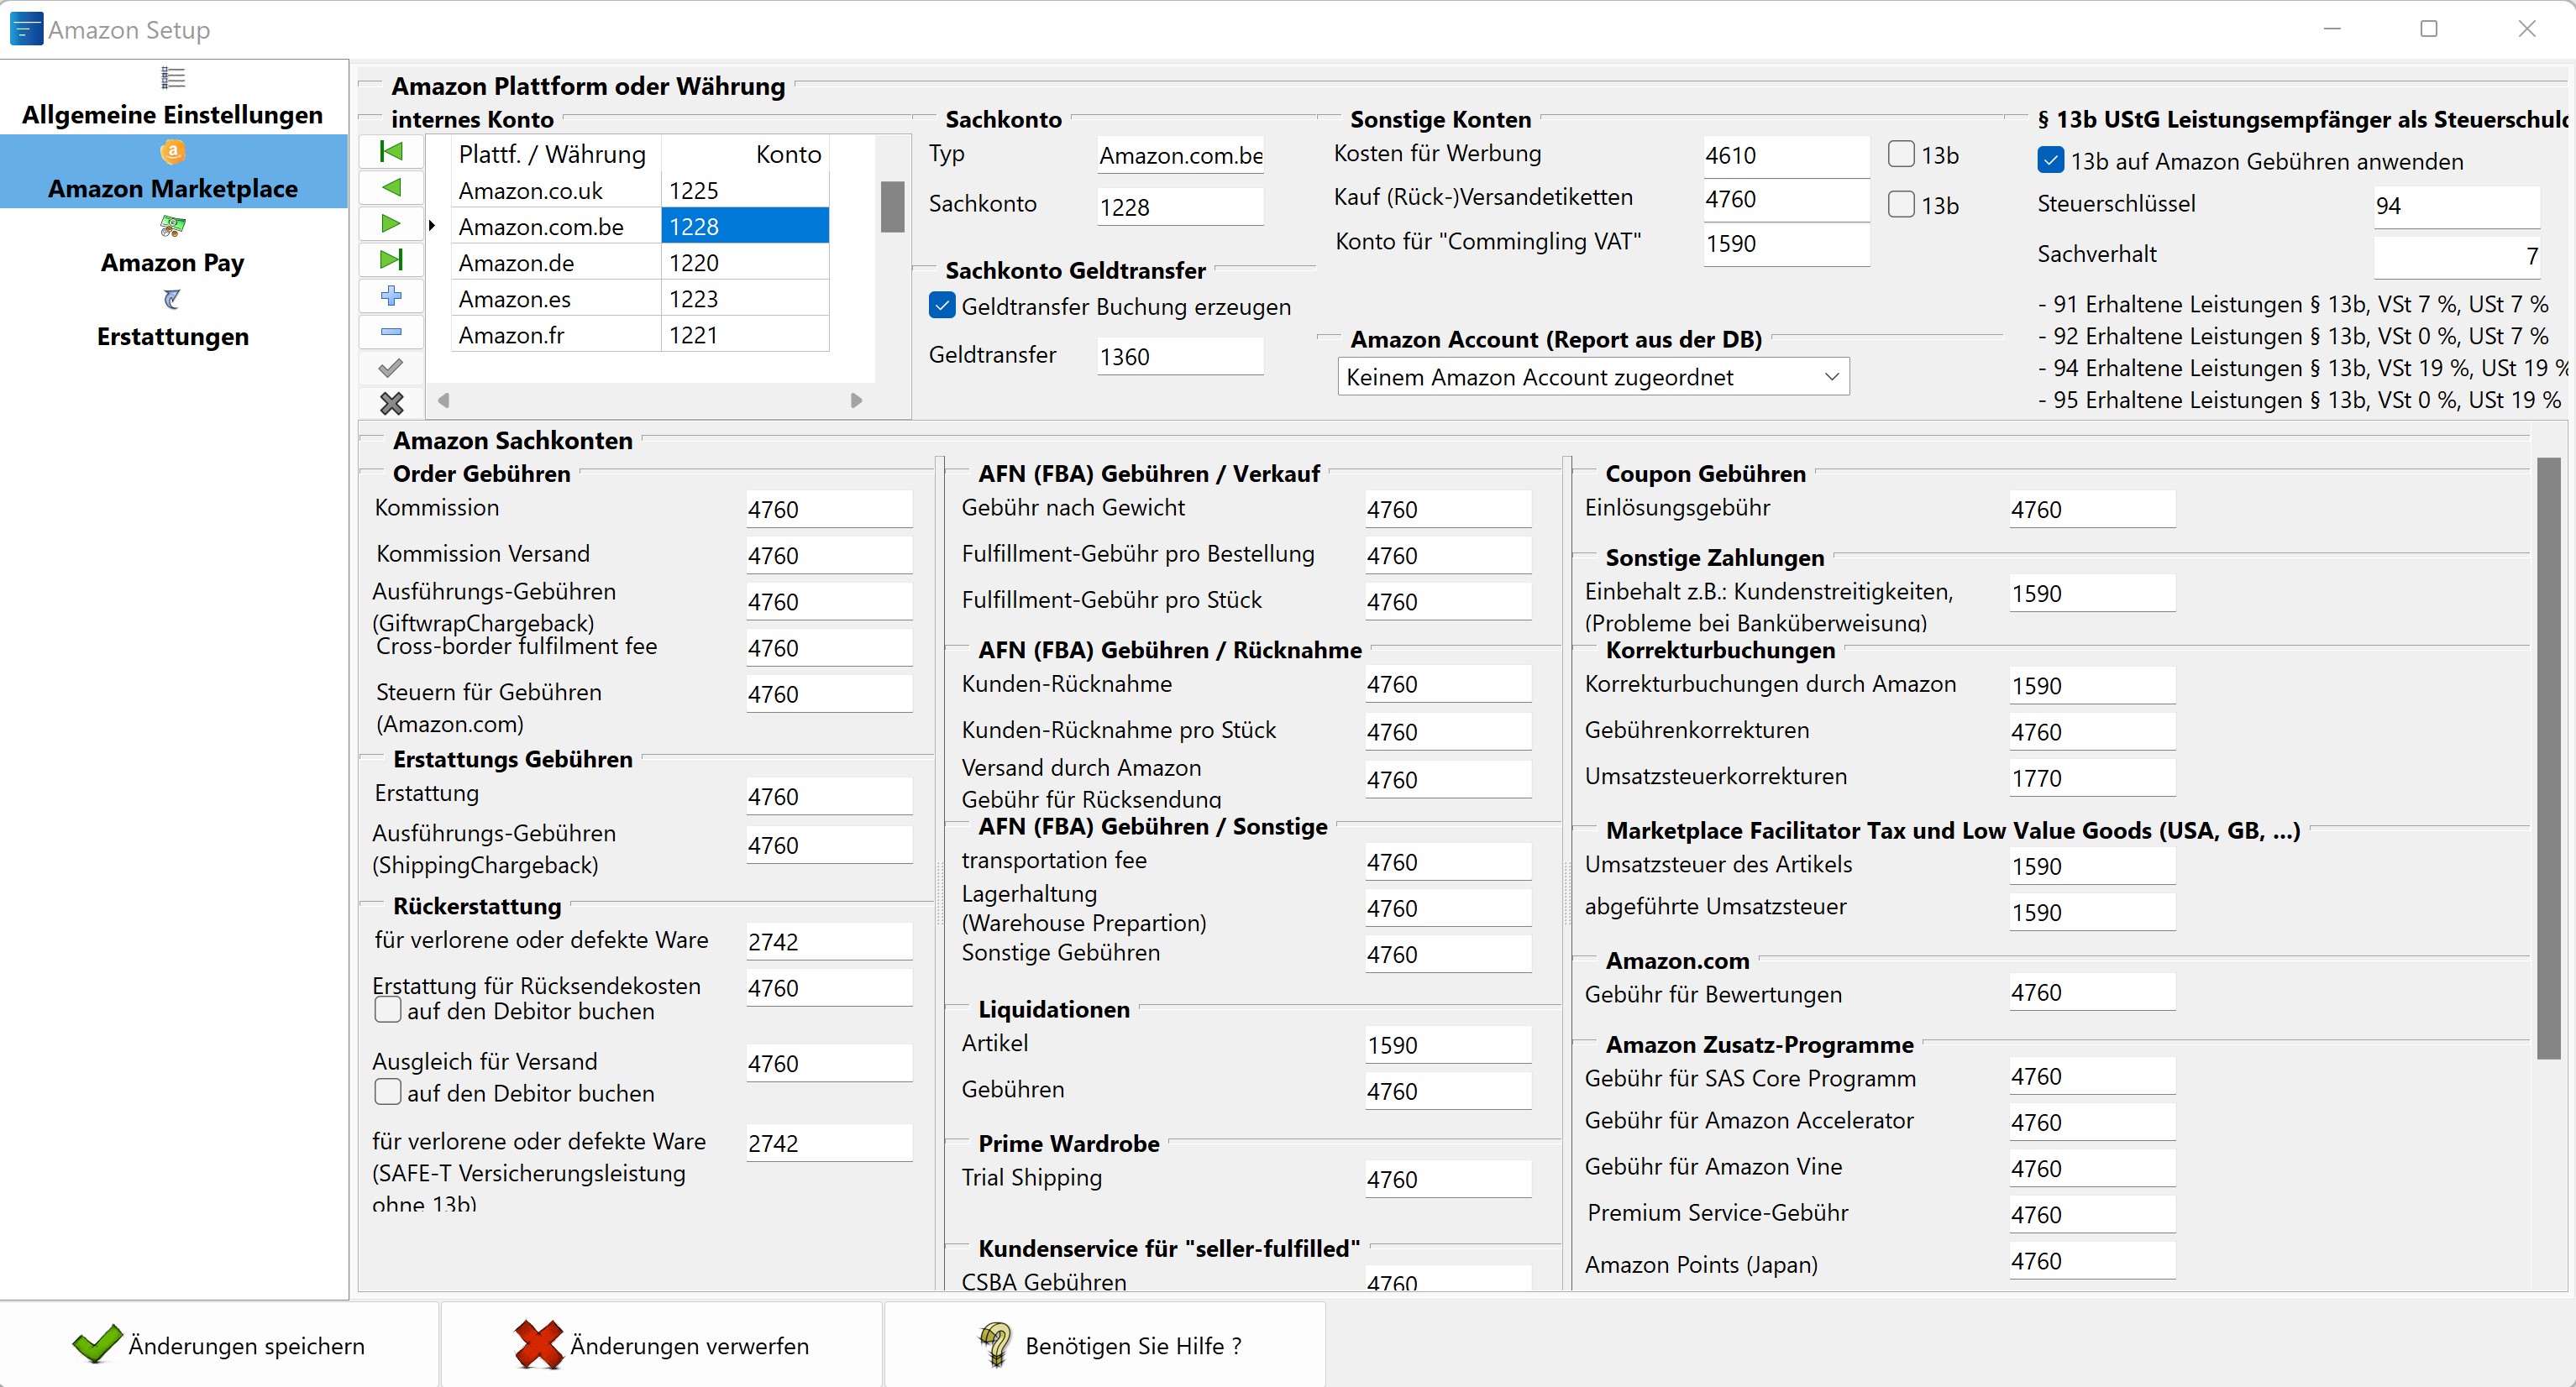
Task: Edit transportation fee account field
Action: 1448,861
